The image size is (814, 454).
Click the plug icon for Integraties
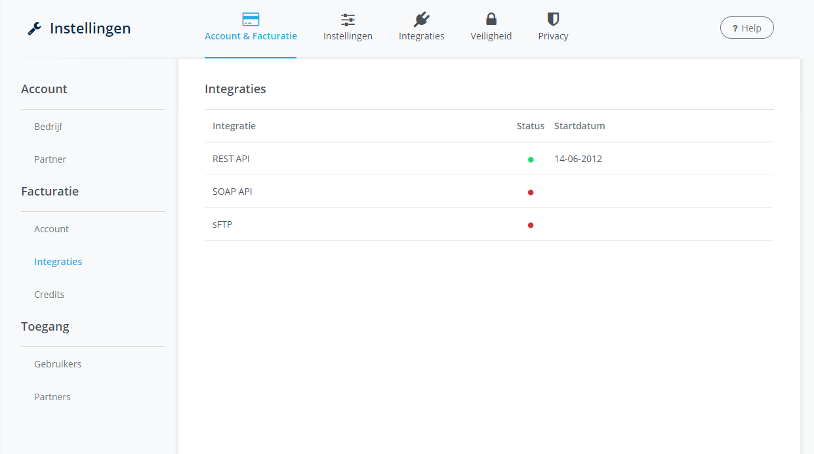coord(421,20)
